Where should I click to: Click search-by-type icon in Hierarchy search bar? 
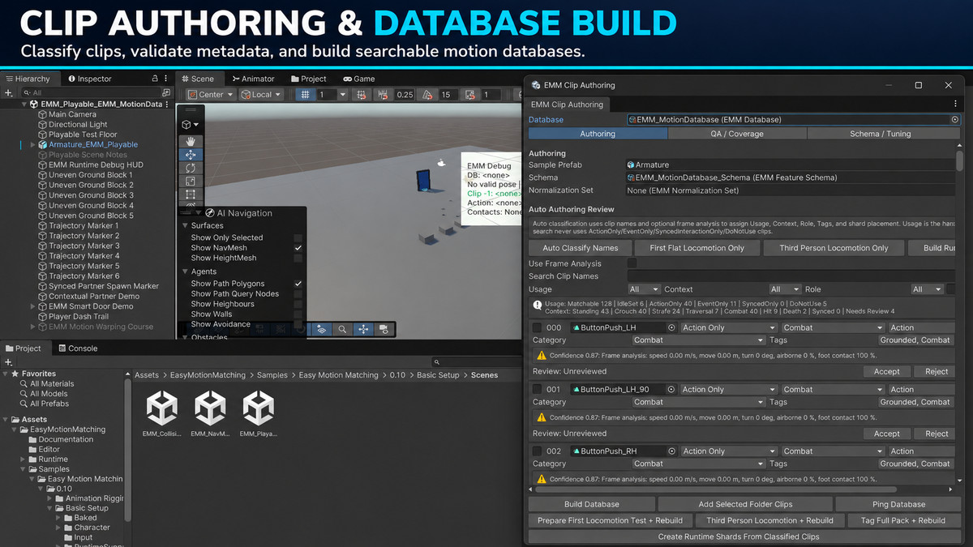[166, 93]
